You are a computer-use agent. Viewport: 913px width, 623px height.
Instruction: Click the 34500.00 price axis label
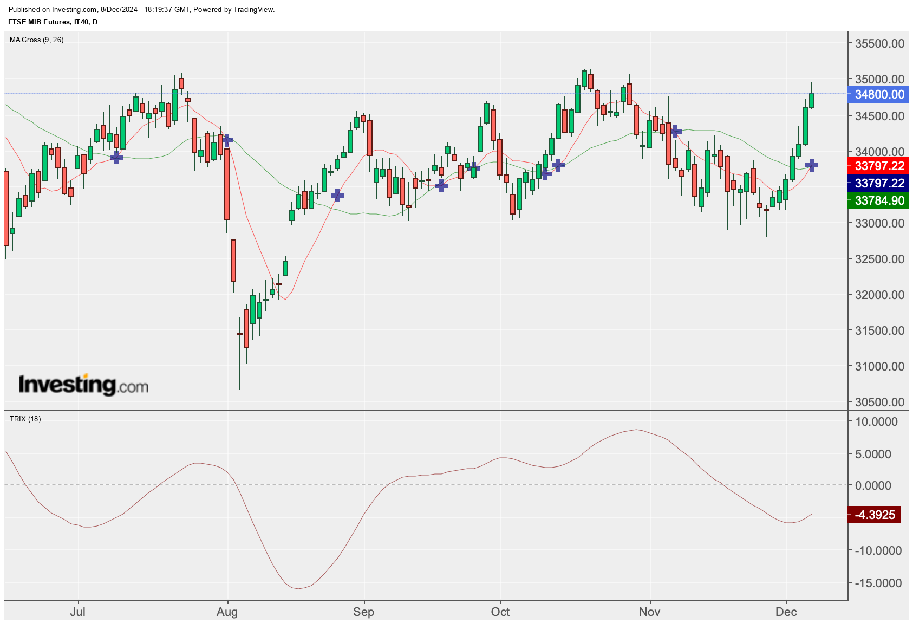[x=879, y=116]
